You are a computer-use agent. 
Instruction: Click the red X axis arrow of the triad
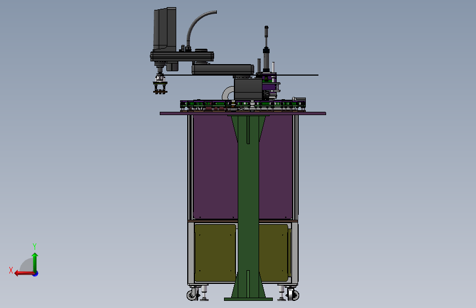point(24,273)
